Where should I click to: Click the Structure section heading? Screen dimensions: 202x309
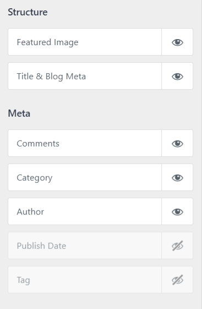[28, 12]
